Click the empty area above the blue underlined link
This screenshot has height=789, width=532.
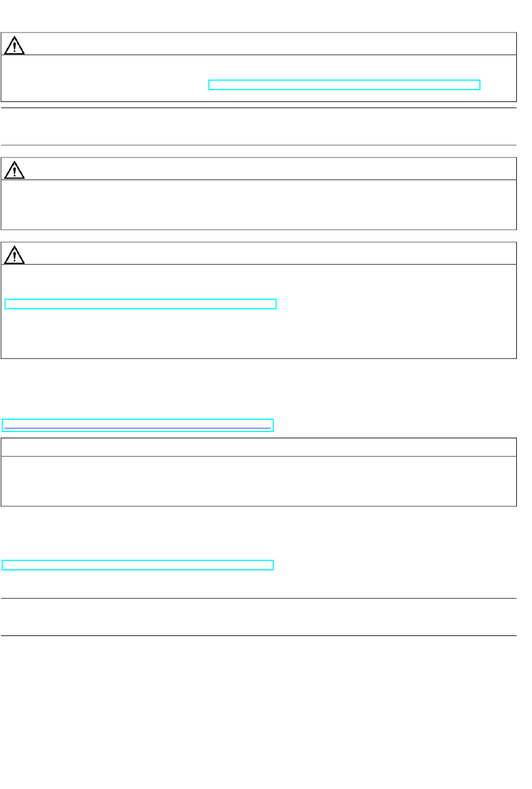tap(259, 388)
